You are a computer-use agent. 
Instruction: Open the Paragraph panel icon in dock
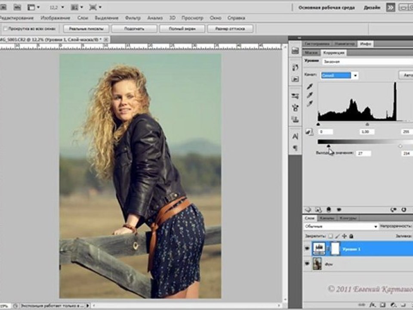pyautogui.click(x=295, y=148)
